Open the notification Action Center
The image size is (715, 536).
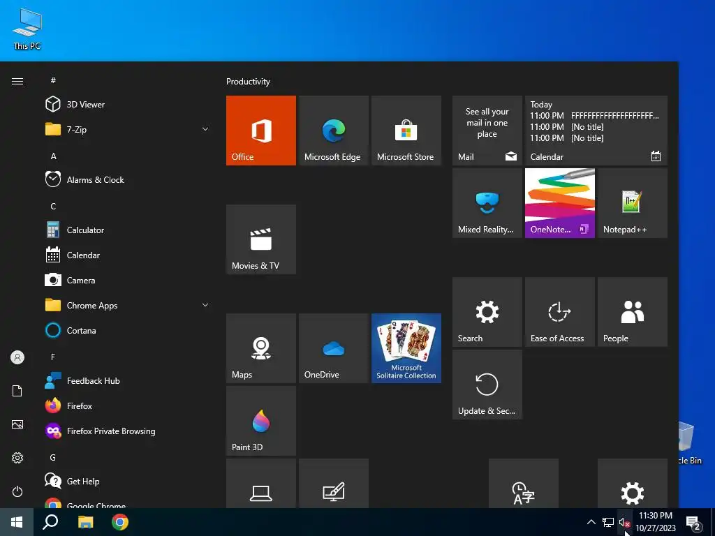click(x=694, y=522)
